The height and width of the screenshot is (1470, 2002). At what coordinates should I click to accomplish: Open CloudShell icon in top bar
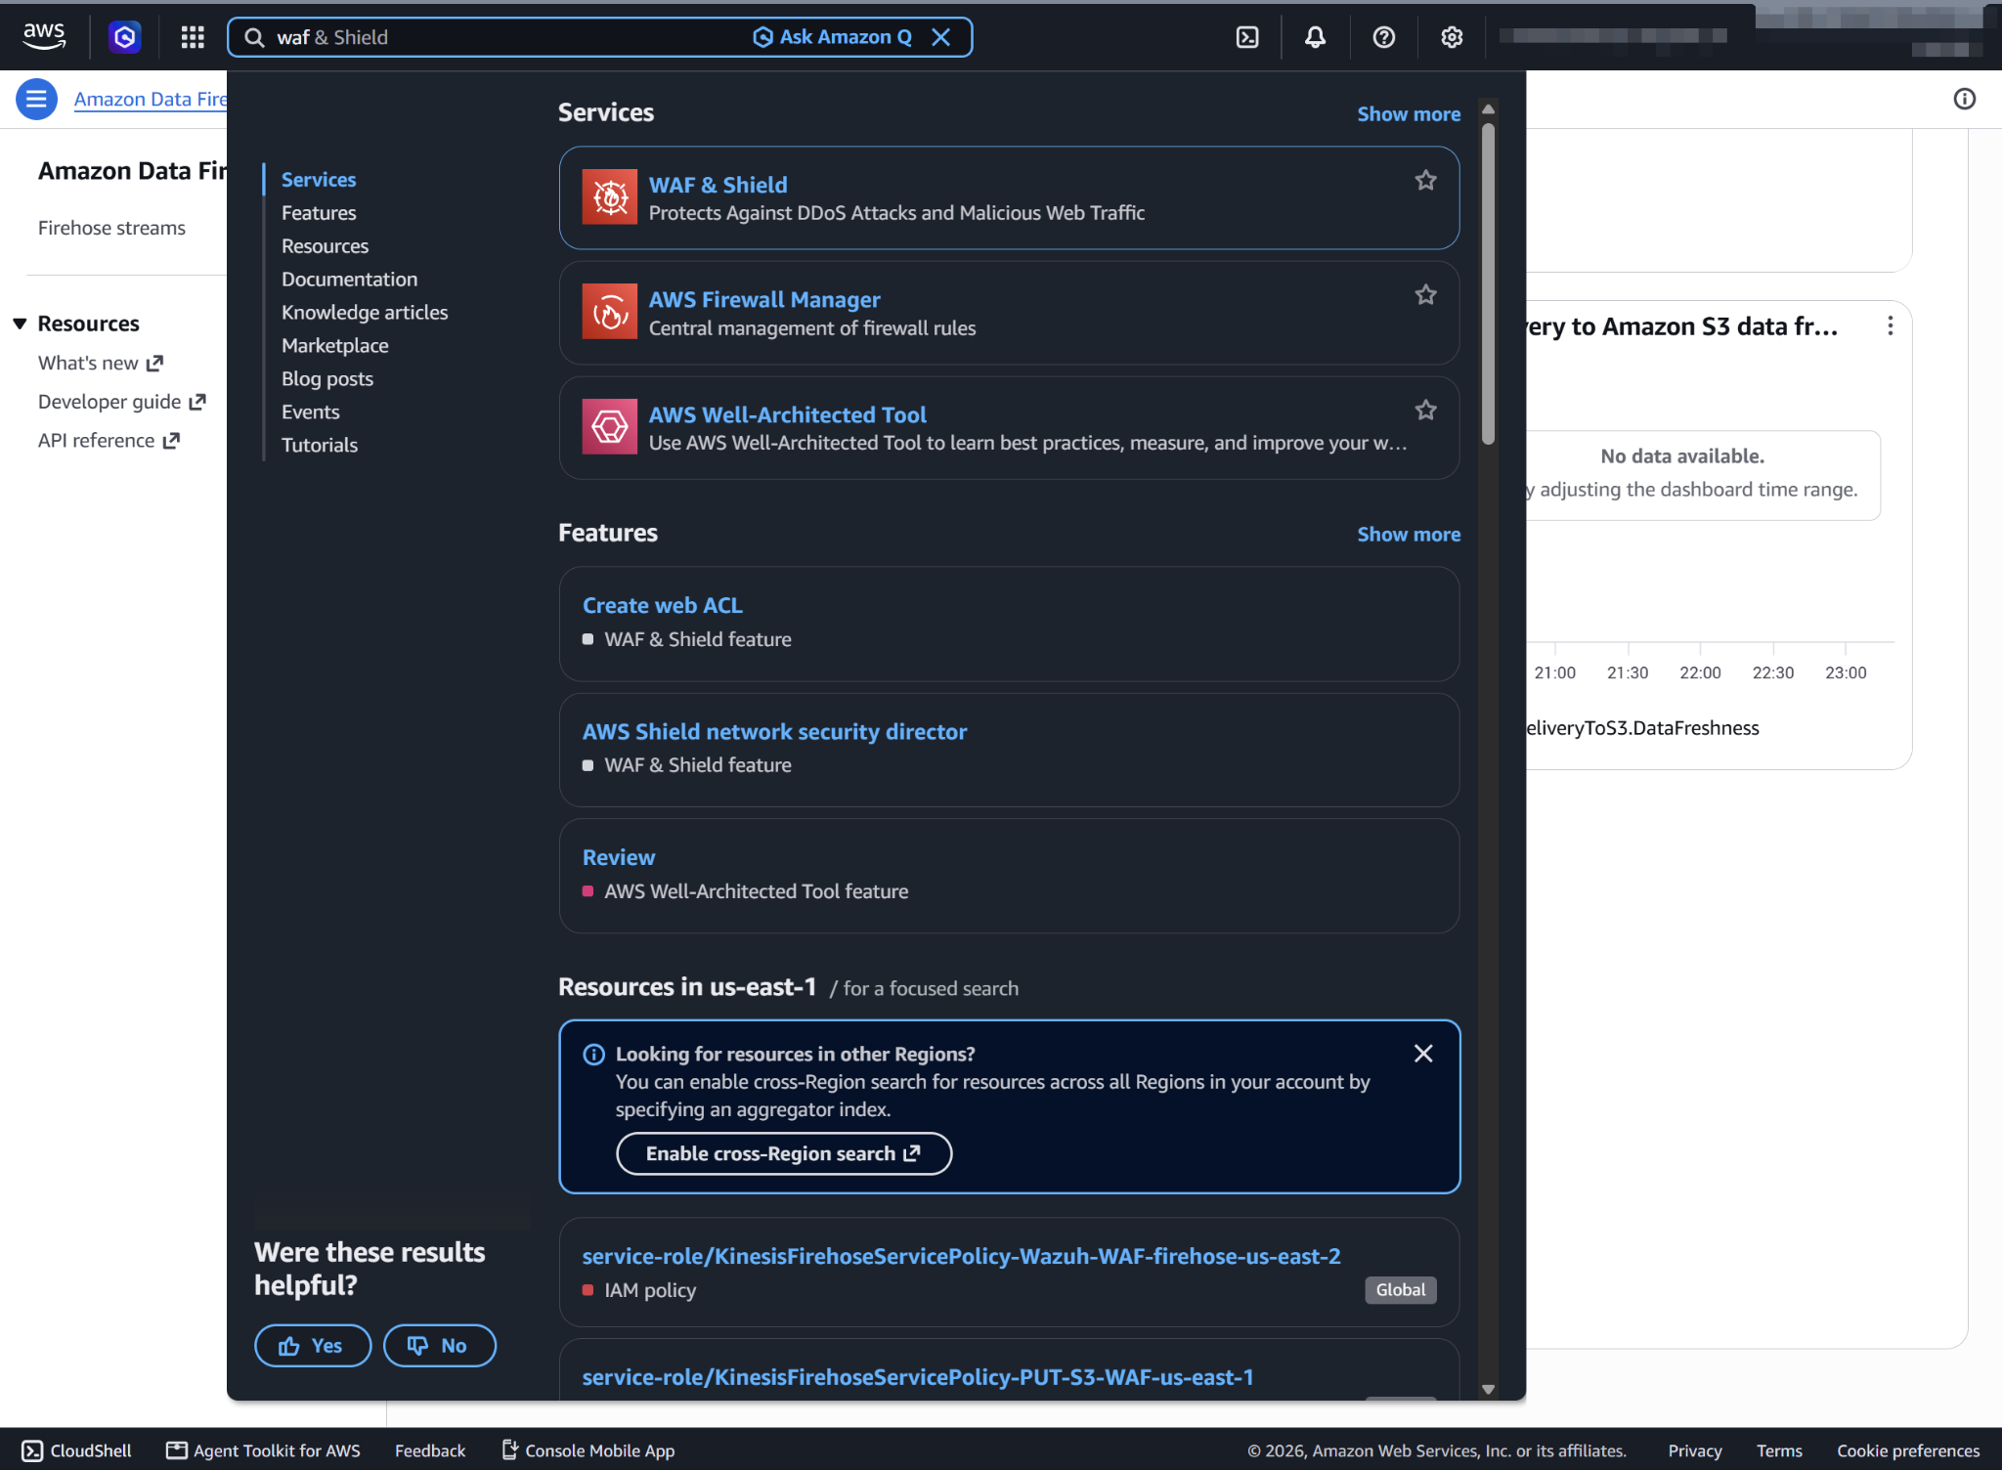pos(1247,37)
